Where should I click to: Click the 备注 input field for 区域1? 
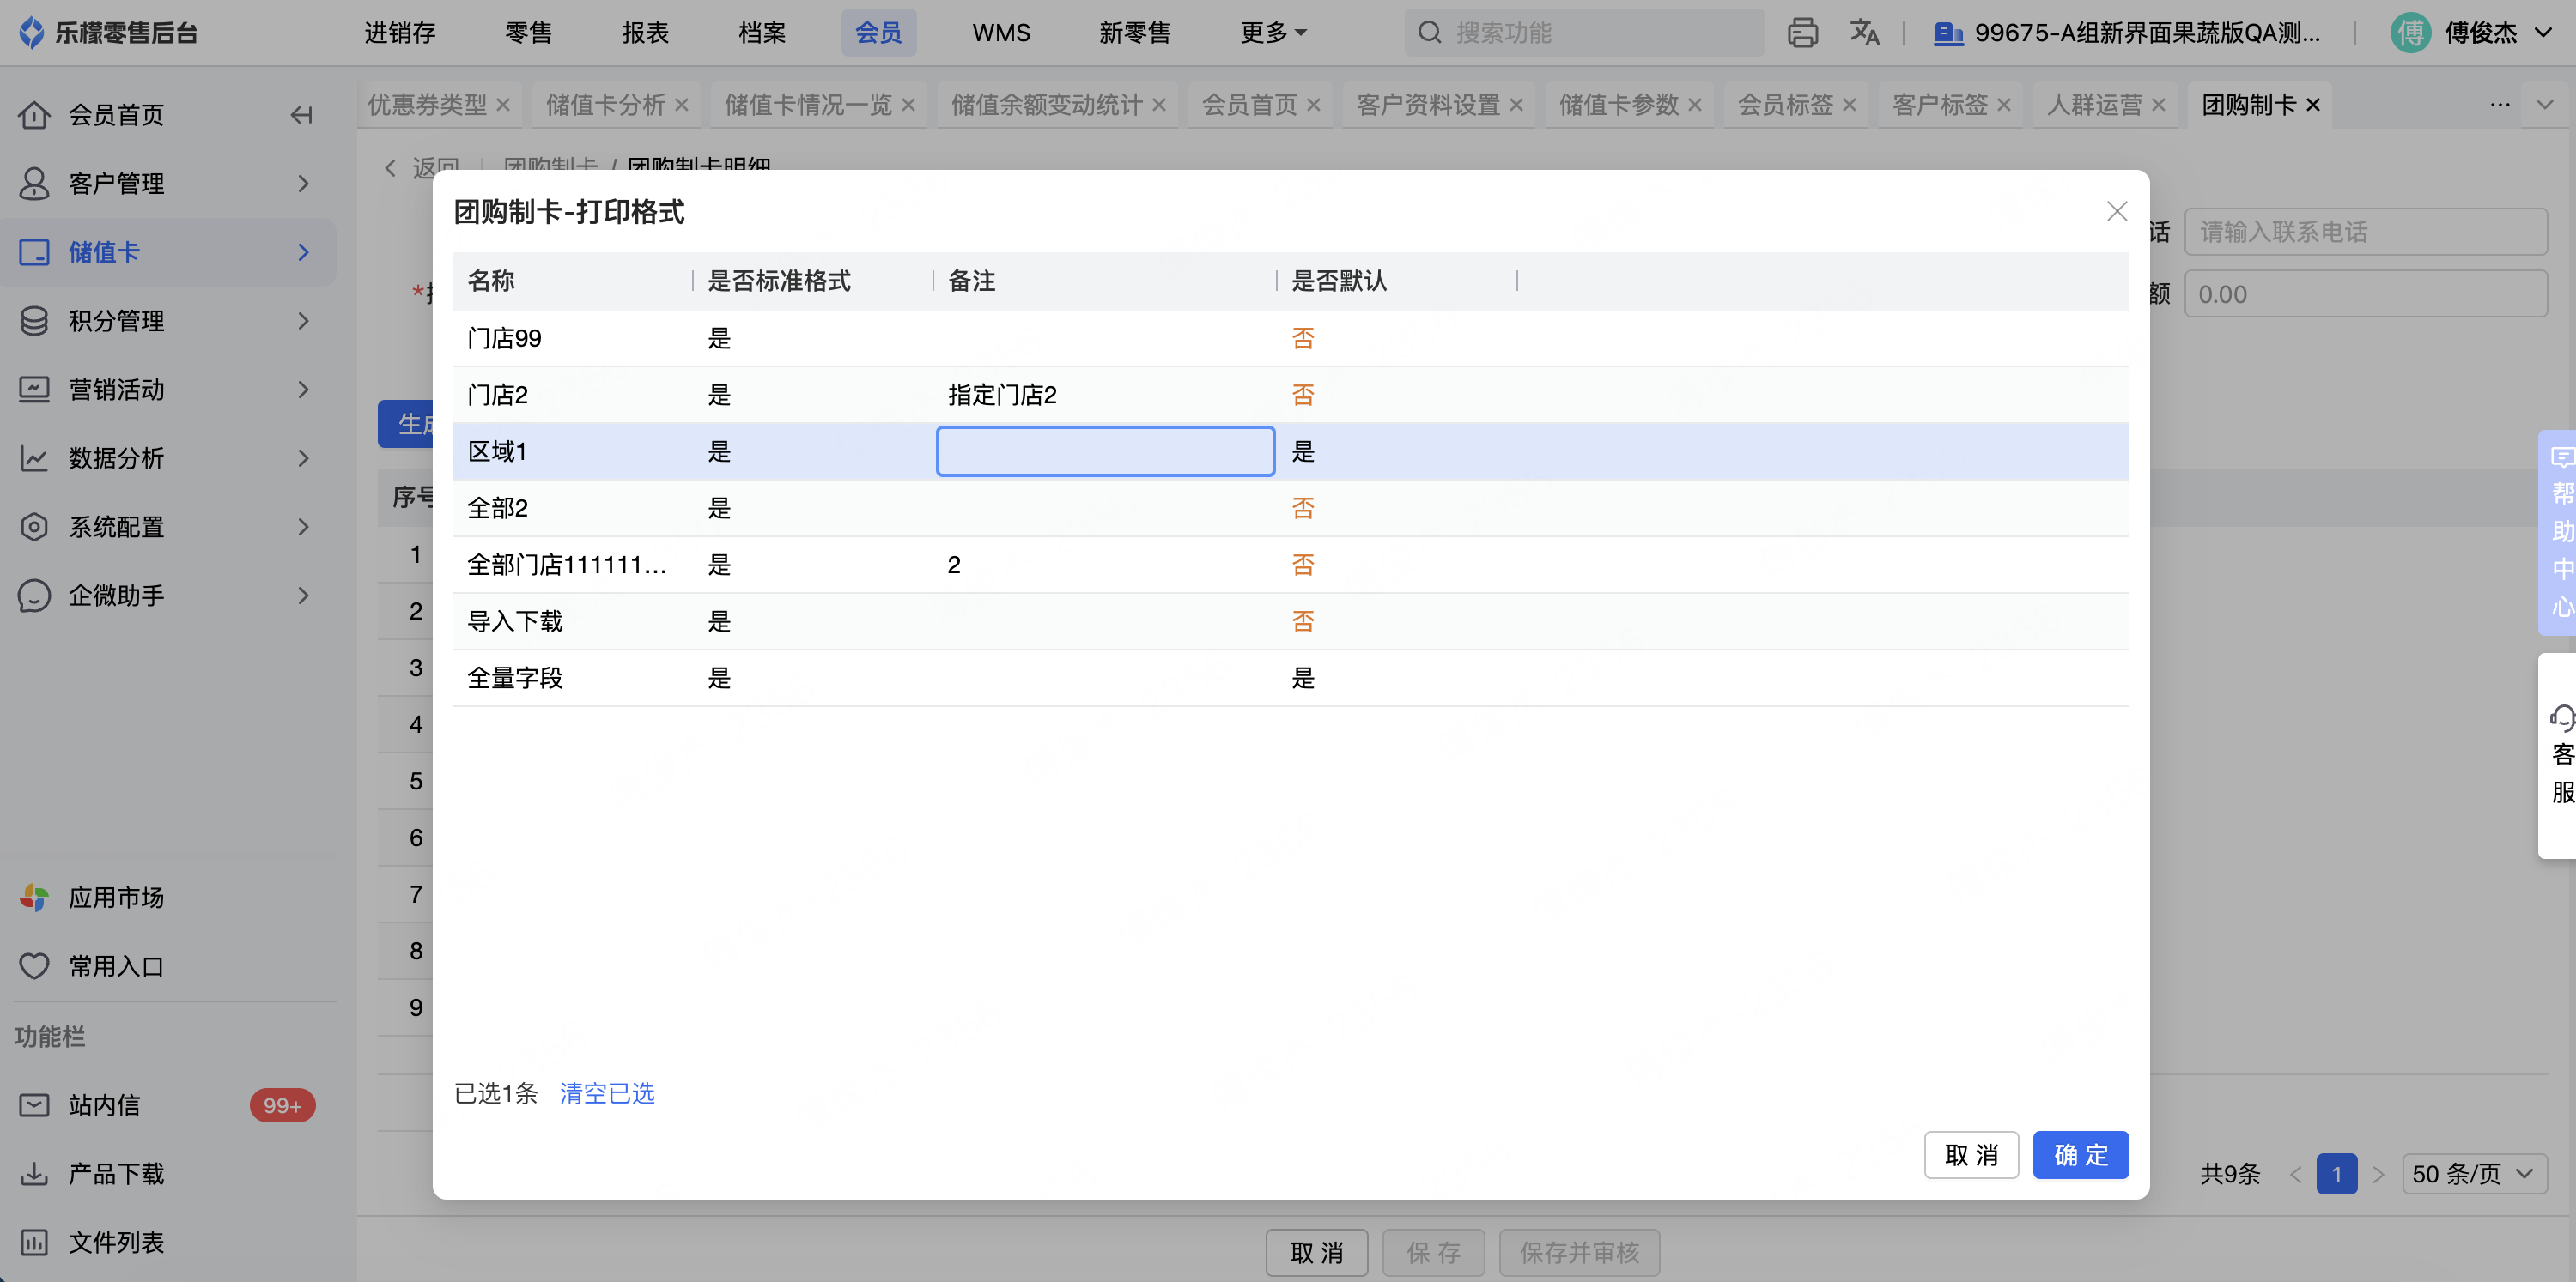(x=1105, y=451)
